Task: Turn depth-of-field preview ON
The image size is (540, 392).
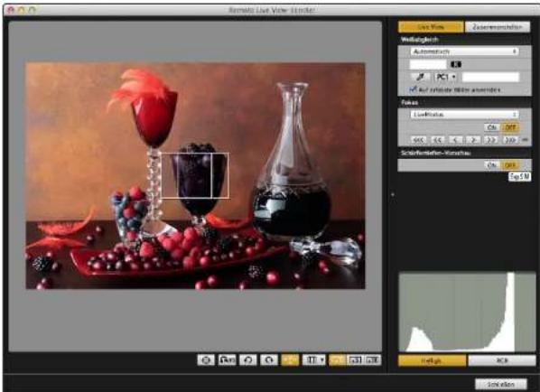Action: 491,165
